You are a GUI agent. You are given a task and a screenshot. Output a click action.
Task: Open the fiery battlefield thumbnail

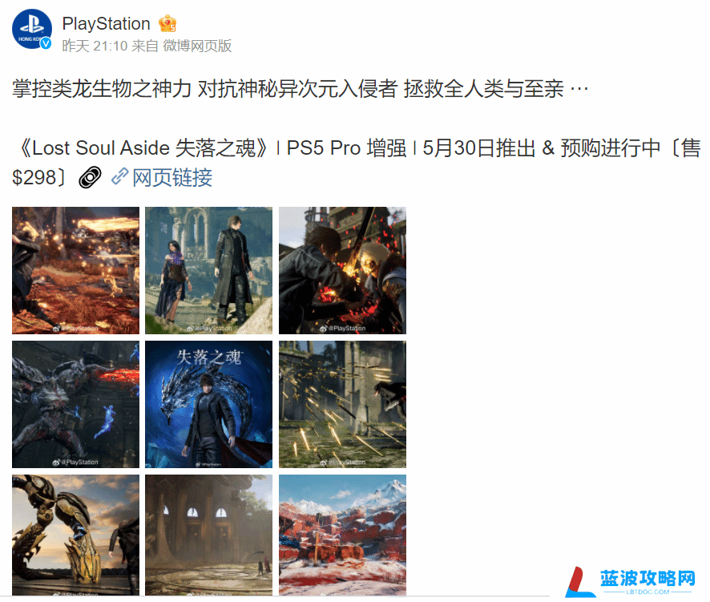click(x=75, y=270)
